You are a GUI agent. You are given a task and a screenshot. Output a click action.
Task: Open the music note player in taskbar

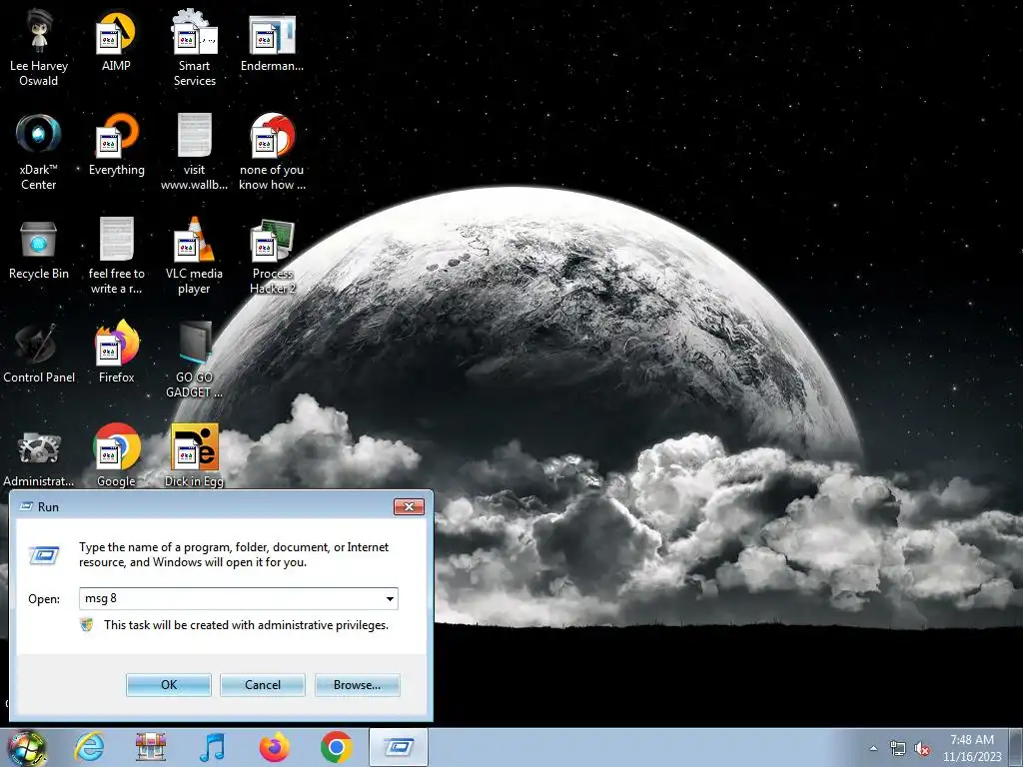pos(212,747)
